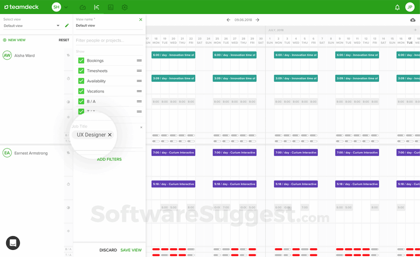Remove the Job Title filter

pyautogui.click(x=141, y=127)
